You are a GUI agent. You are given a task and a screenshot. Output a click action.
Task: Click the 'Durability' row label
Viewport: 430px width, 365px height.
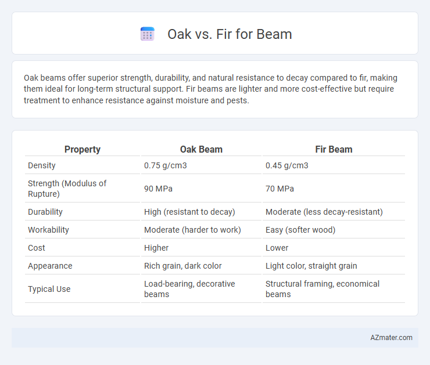(45, 212)
